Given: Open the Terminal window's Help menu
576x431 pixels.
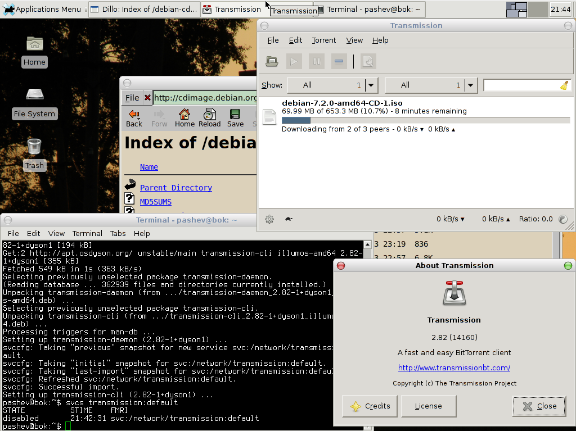Looking at the screenshot, I should pos(142,234).
